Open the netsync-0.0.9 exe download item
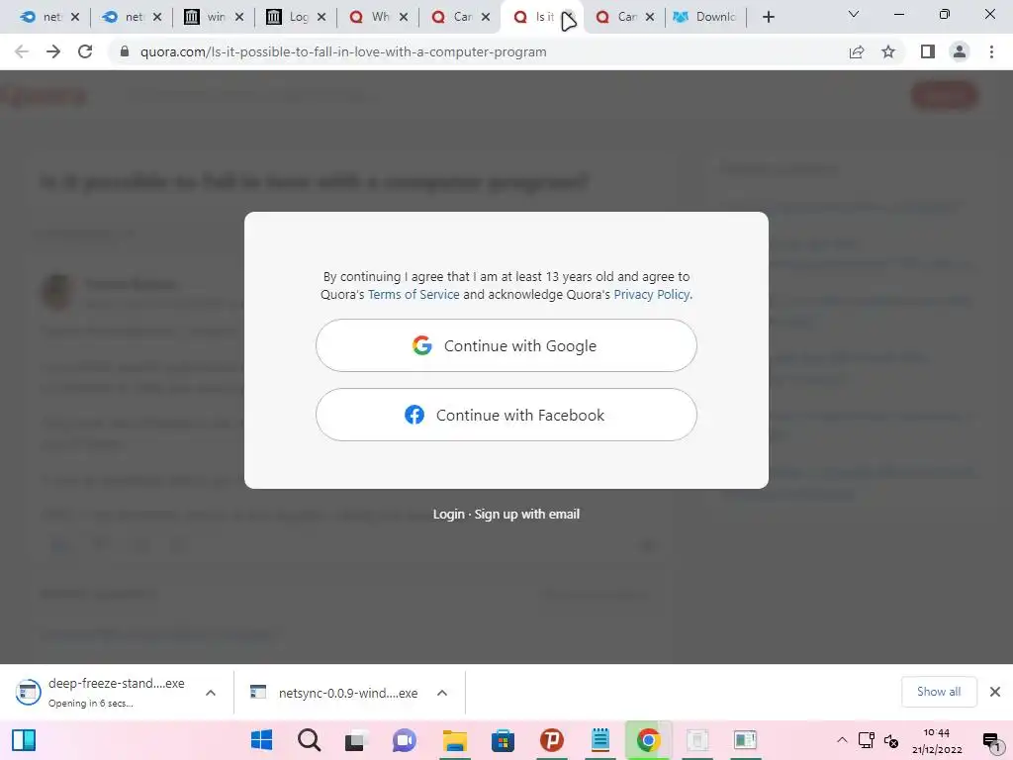 [x=334, y=693]
